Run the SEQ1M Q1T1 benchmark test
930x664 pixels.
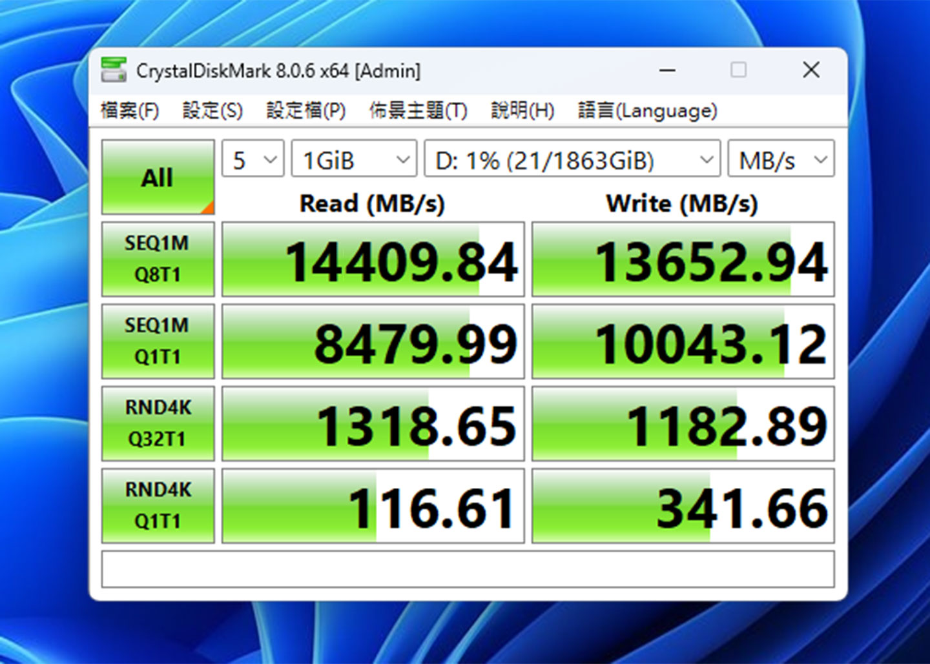click(x=158, y=341)
